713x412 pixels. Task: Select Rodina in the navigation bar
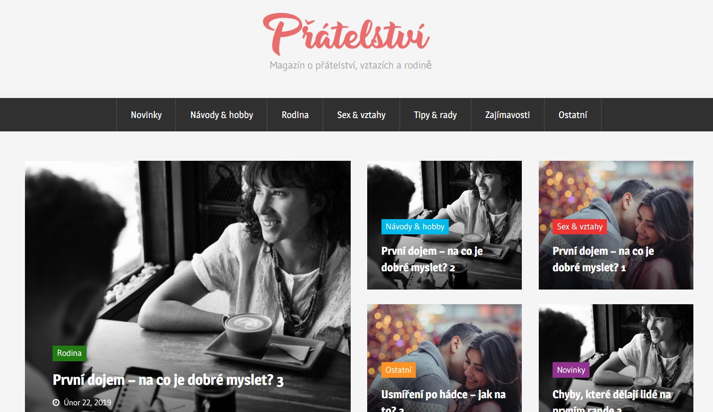295,115
